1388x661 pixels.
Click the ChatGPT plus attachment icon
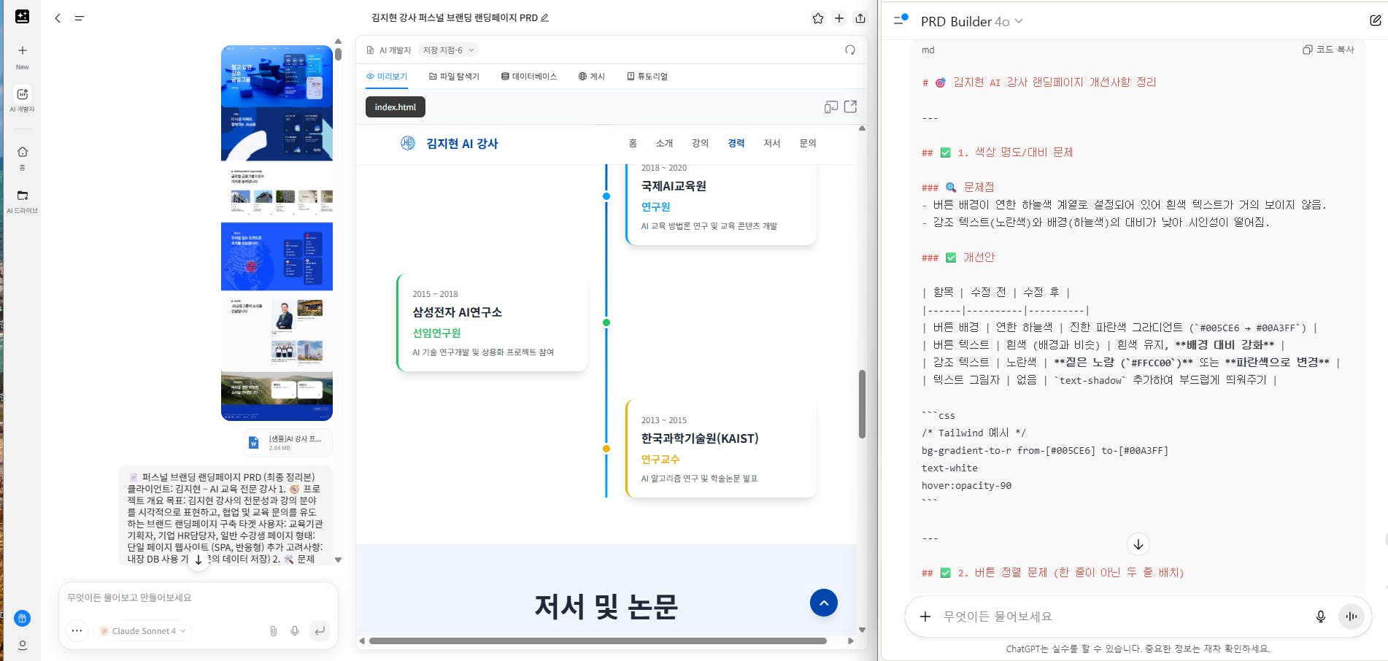(x=925, y=616)
